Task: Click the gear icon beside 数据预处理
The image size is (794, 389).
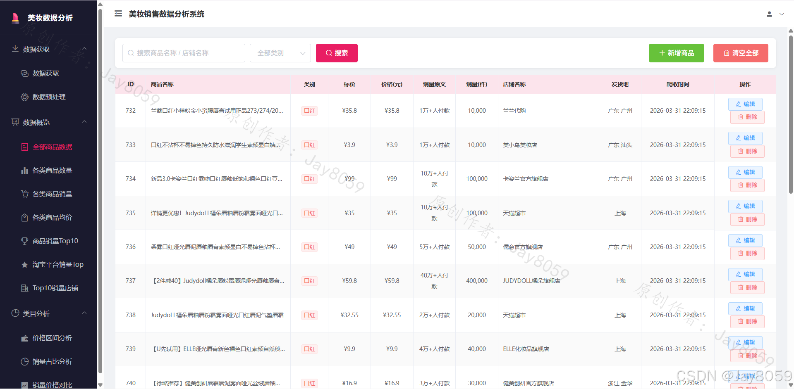Action: (x=25, y=97)
